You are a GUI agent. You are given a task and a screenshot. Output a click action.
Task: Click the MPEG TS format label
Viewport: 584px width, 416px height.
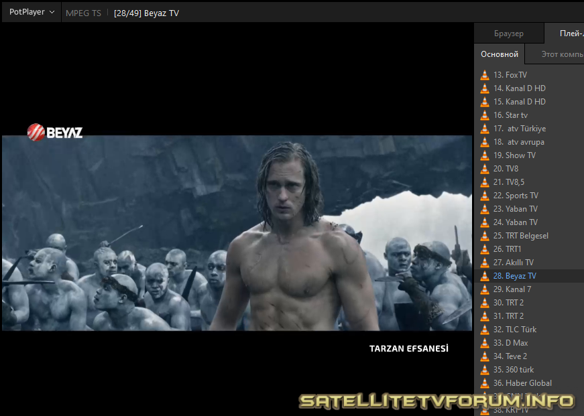point(83,13)
